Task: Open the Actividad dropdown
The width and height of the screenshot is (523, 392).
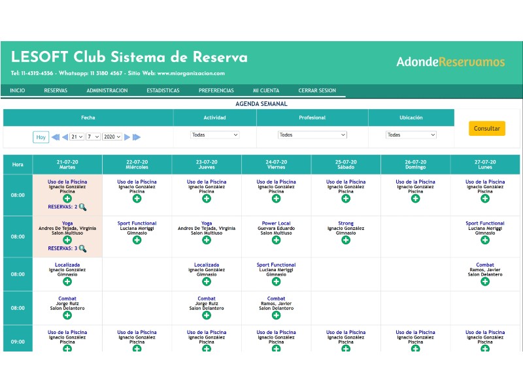Action: tap(215, 135)
